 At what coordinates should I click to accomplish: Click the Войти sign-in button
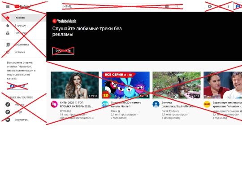[17, 86]
